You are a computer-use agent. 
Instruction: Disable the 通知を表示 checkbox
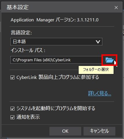point(12,117)
